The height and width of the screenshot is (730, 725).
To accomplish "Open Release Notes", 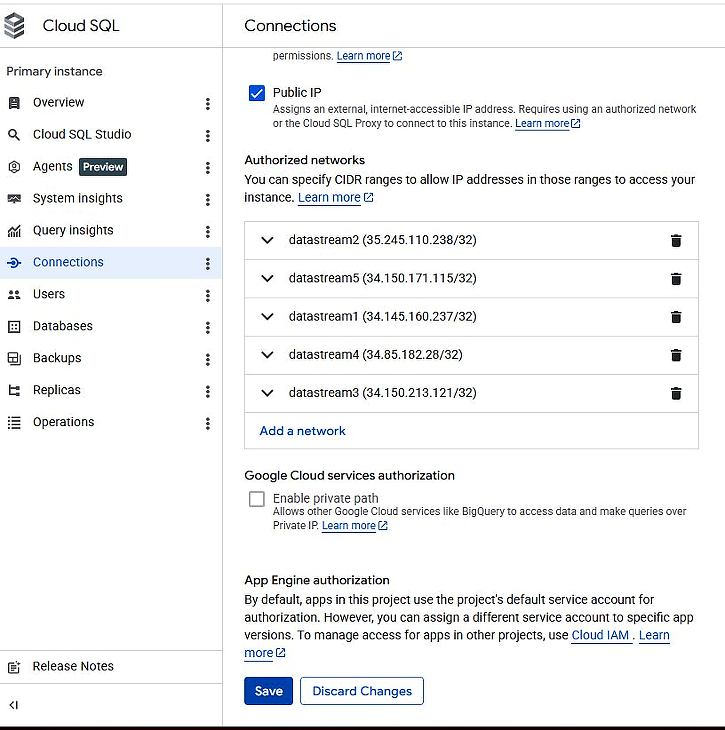I will tap(73, 666).
